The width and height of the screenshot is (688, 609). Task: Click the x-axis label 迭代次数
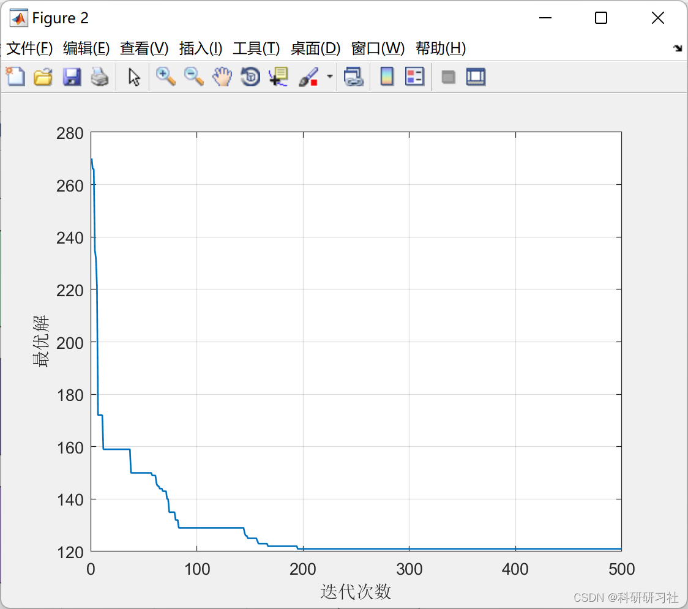pyautogui.click(x=356, y=591)
